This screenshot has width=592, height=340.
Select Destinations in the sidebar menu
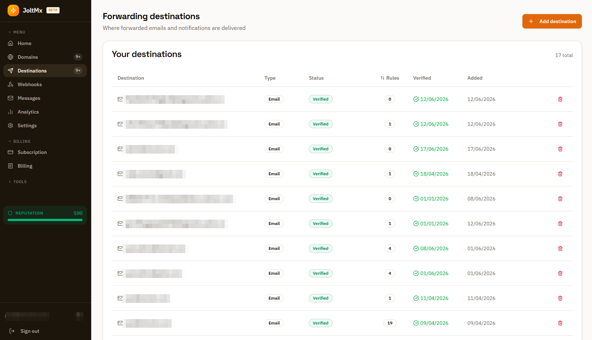(x=45, y=71)
